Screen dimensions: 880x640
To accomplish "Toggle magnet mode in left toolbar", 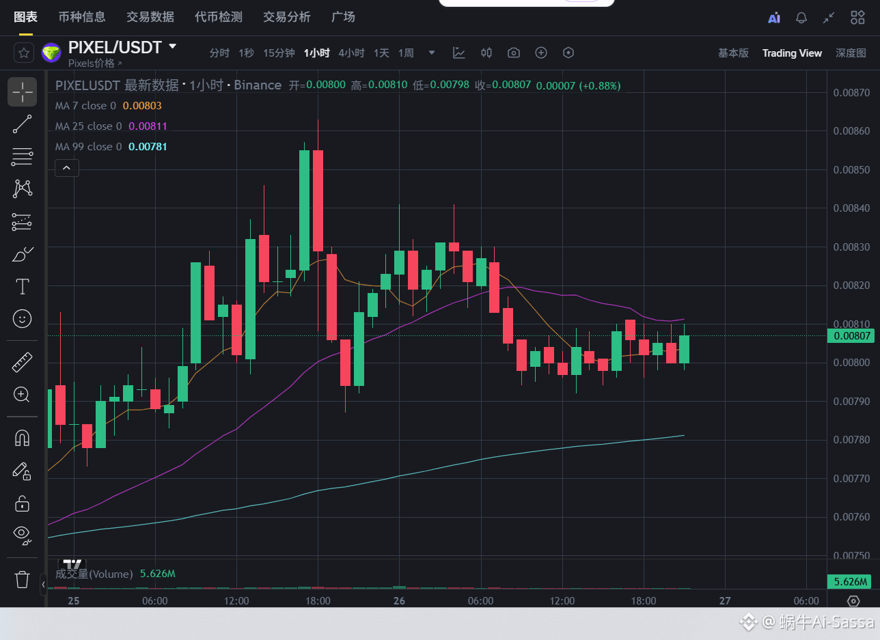I will tap(23, 438).
